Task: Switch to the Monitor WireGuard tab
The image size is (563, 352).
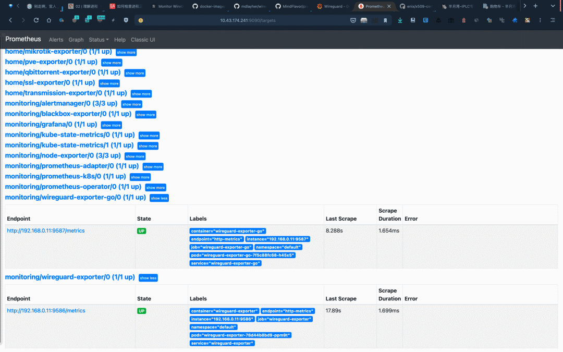Action: [167, 6]
